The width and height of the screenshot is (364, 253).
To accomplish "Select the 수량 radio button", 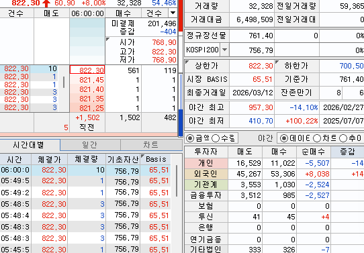I will click(x=216, y=138).
